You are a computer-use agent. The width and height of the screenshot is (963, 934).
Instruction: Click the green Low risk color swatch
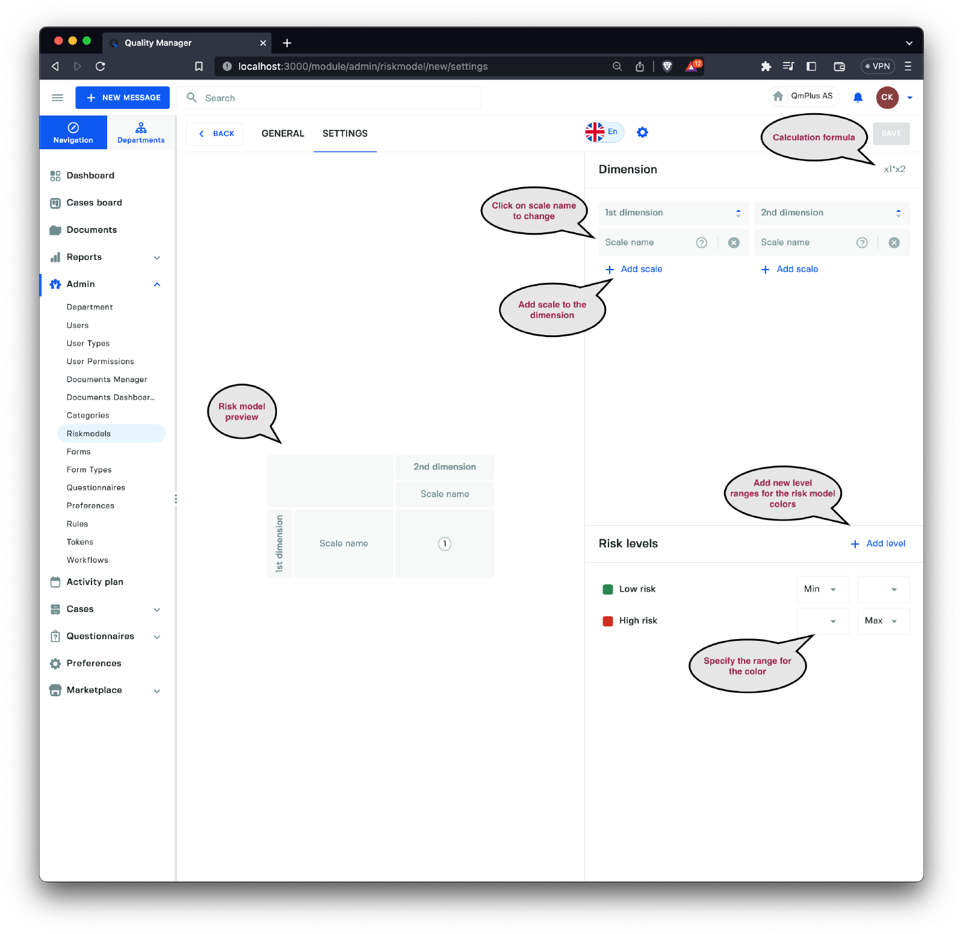pos(607,589)
